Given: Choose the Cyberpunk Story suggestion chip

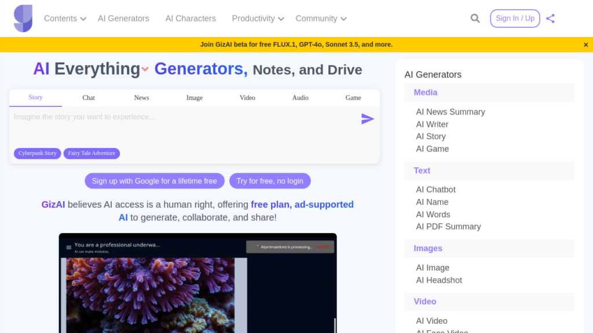Looking at the screenshot, I should (x=38, y=153).
